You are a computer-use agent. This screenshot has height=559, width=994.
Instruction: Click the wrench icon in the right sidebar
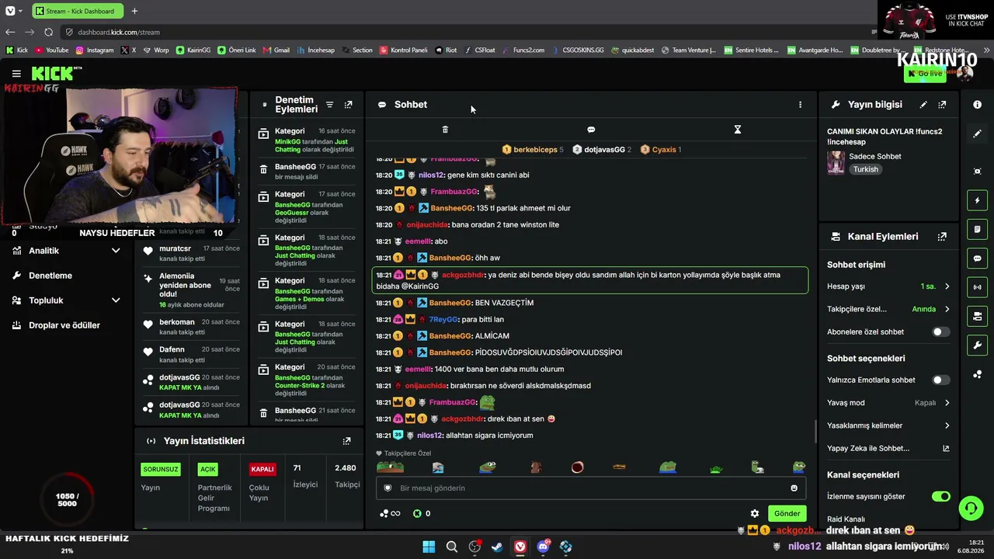[x=977, y=345]
